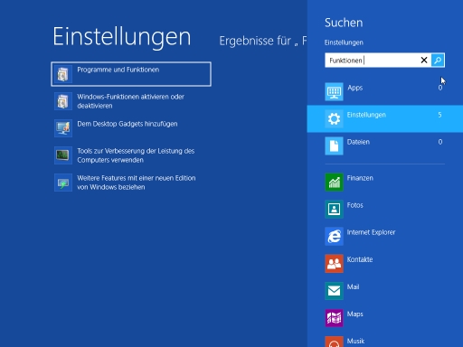Open the Musik headphones icon
463x347 pixels.
334,342
